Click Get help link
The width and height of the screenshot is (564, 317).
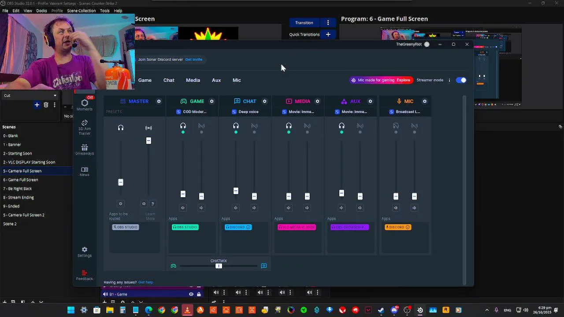pyautogui.click(x=146, y=282)
